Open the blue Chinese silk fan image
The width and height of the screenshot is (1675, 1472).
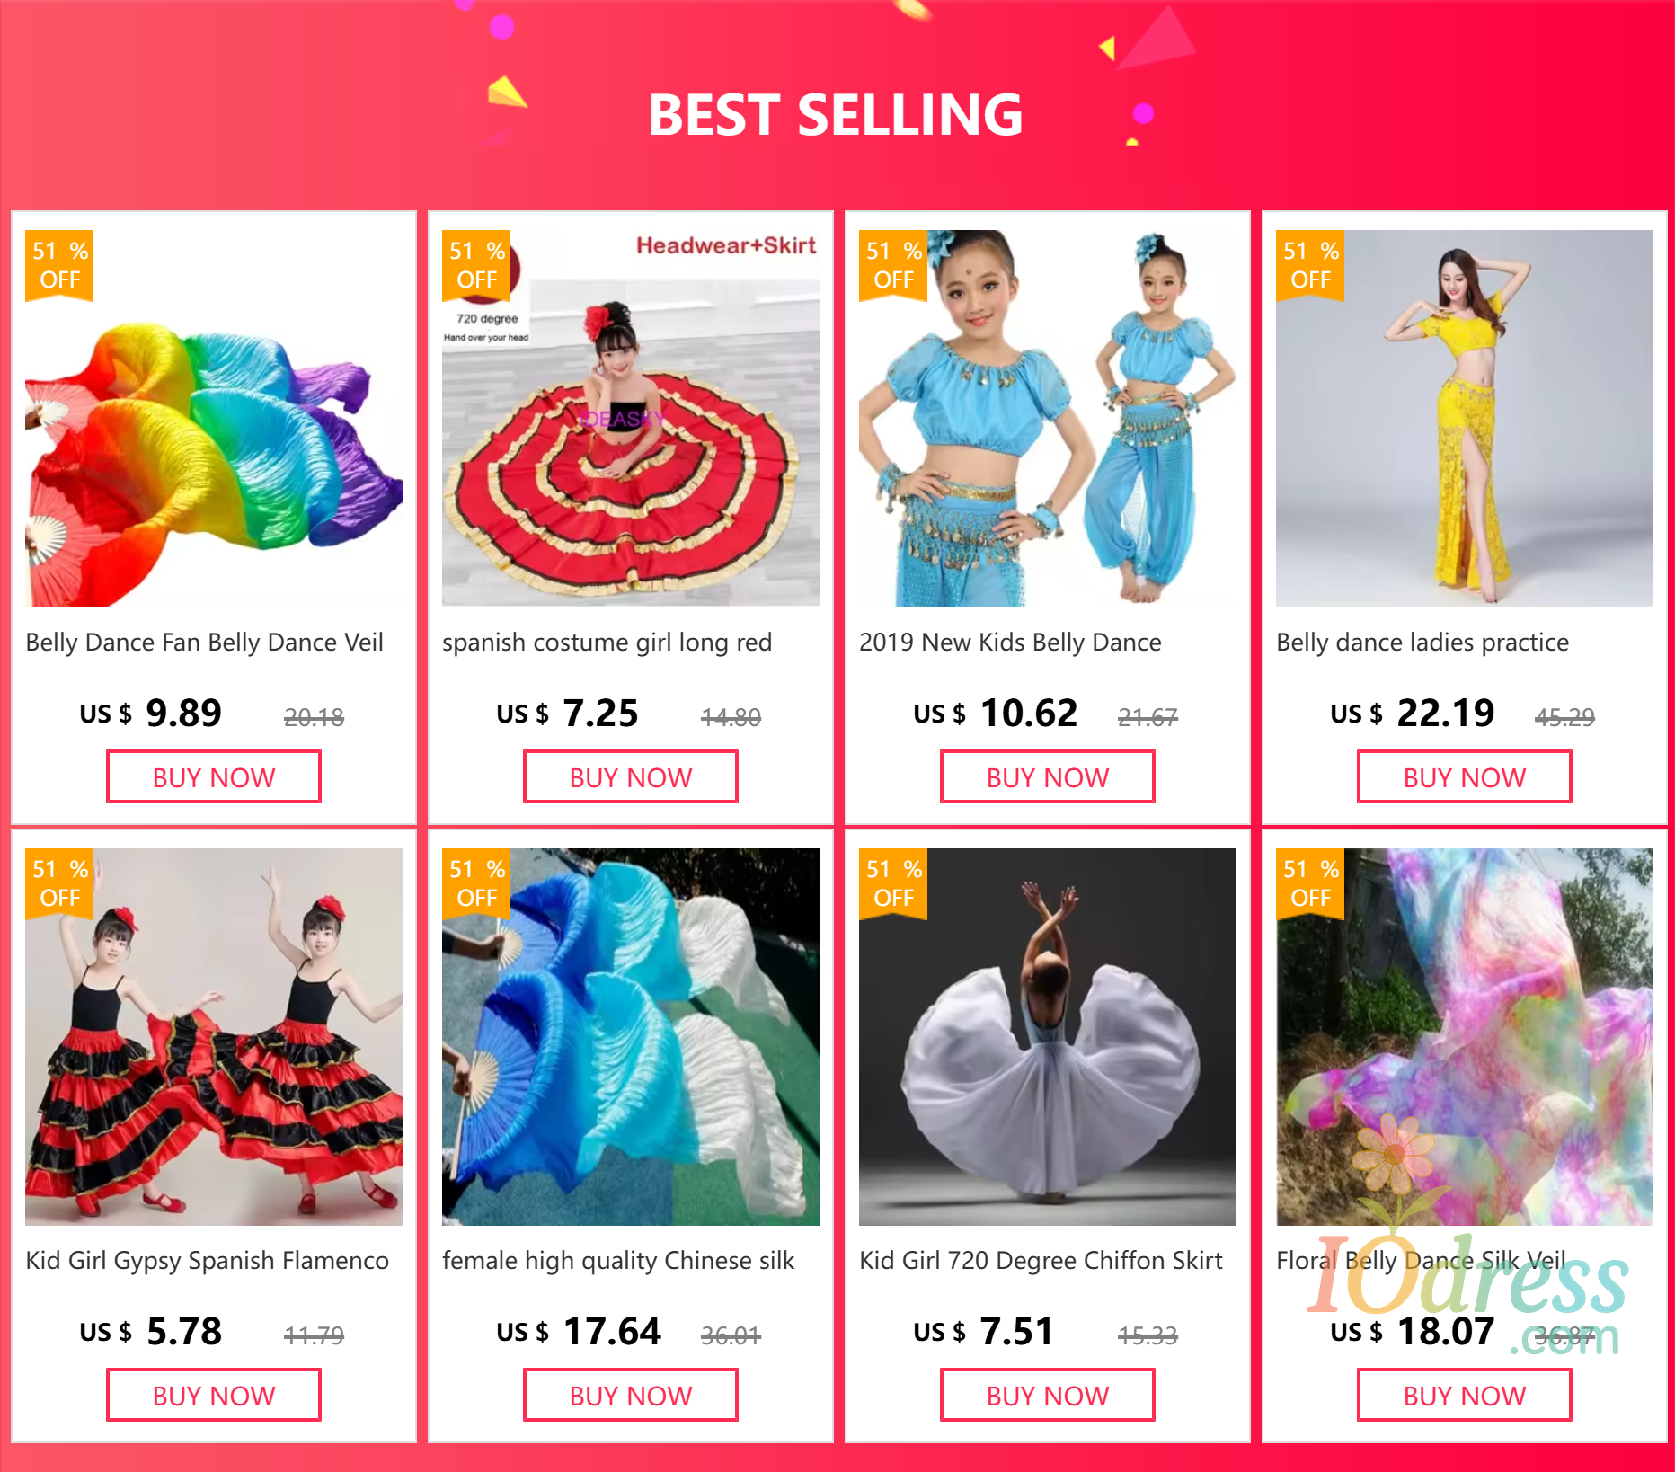pos(631,1037)
